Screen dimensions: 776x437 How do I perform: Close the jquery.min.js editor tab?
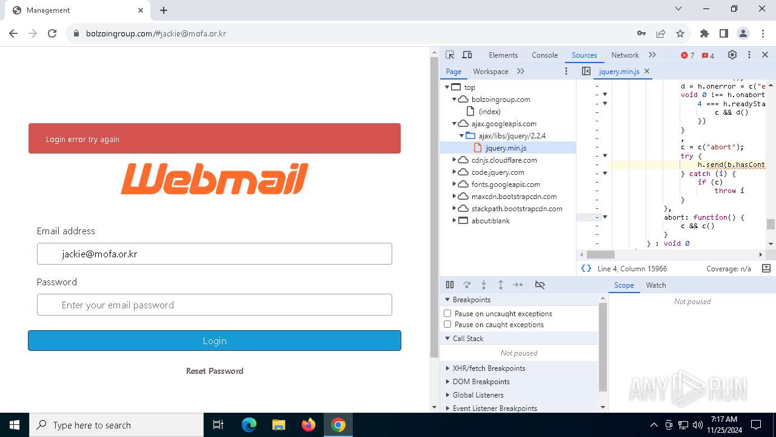pos(647,71)
